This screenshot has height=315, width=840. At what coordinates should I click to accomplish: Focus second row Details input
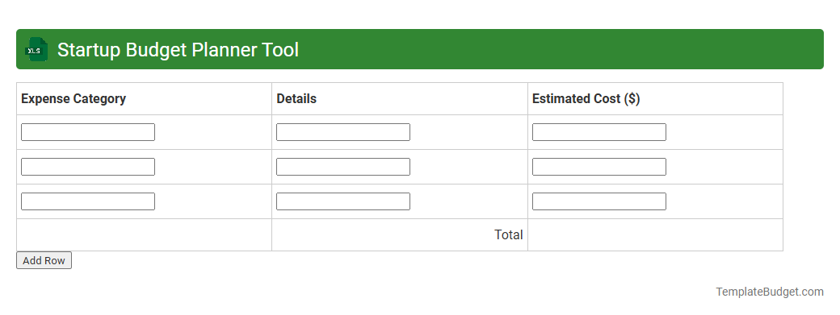(343, 167)
